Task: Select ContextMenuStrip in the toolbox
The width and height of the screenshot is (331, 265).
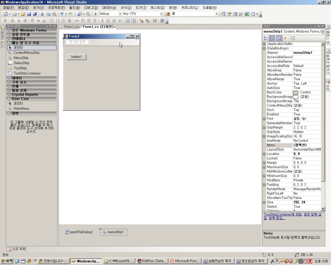Action: (x=27, y=53)
